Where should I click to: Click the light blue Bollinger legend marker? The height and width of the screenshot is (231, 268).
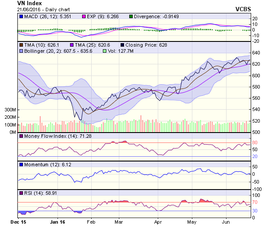click(x=21, y=51)
